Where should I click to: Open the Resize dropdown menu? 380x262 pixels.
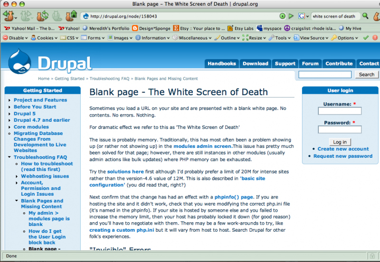[254, 38]
